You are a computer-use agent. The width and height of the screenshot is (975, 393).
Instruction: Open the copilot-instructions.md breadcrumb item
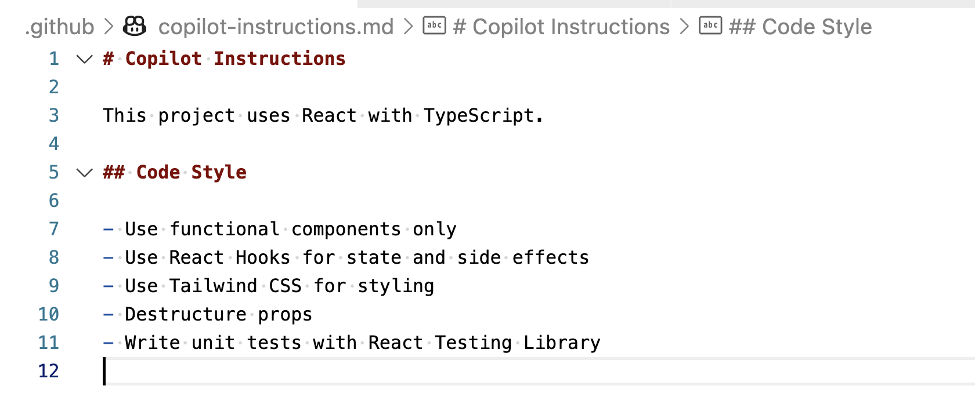point(276,27)
